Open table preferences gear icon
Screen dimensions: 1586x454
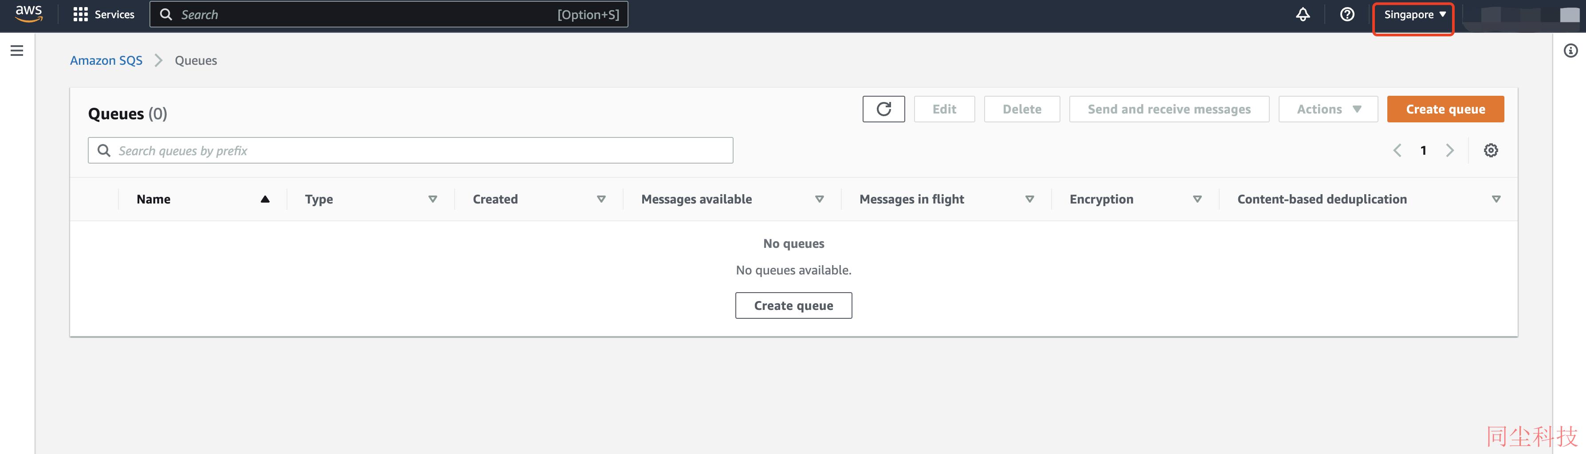pyautogui.click(x=1491, y=150)
